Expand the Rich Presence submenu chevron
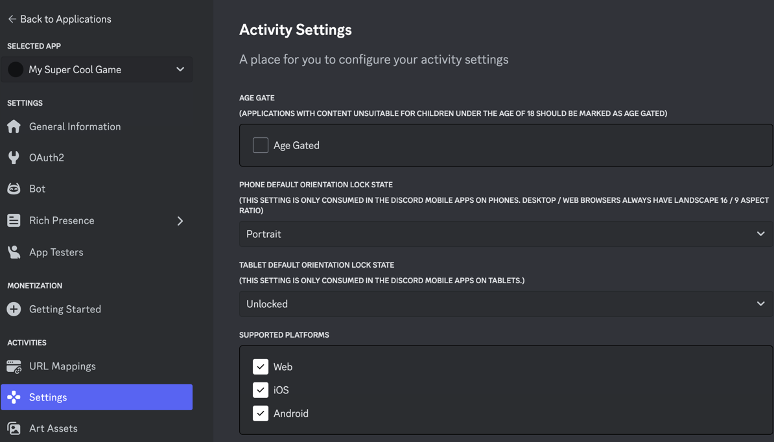The width and height of the screenshot is (774, 442). pyautogui.click(x=180, y=221)
